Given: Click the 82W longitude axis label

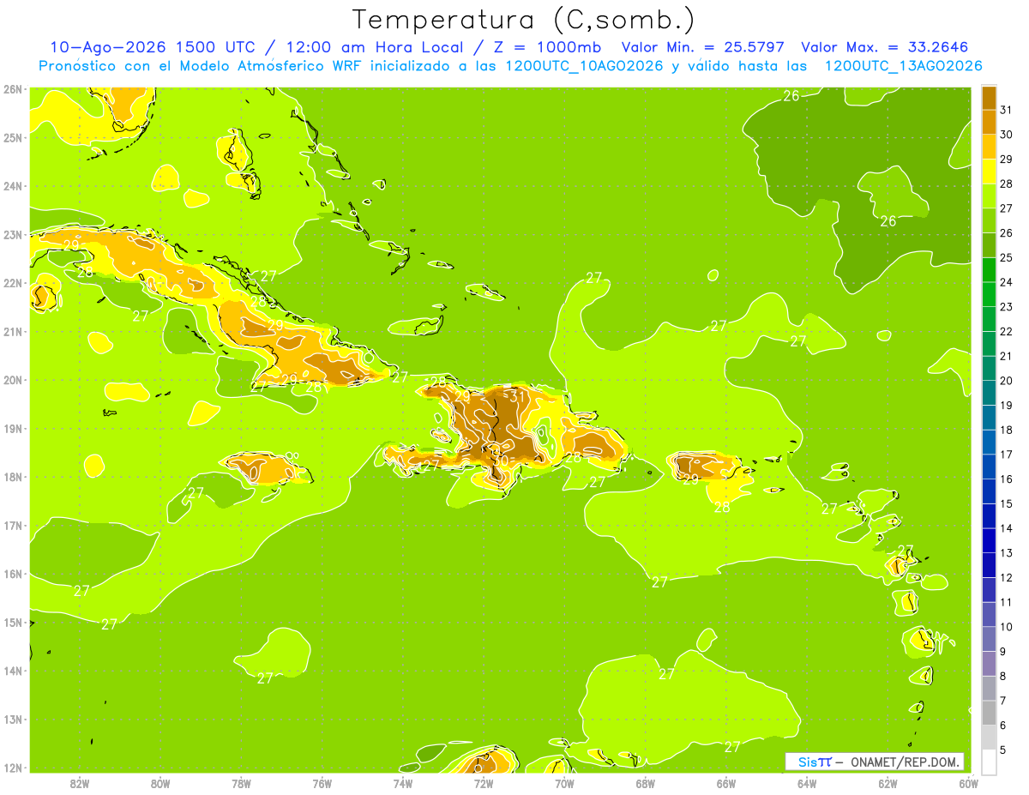Looking at the screenshot, I should (x=80, y=783).
